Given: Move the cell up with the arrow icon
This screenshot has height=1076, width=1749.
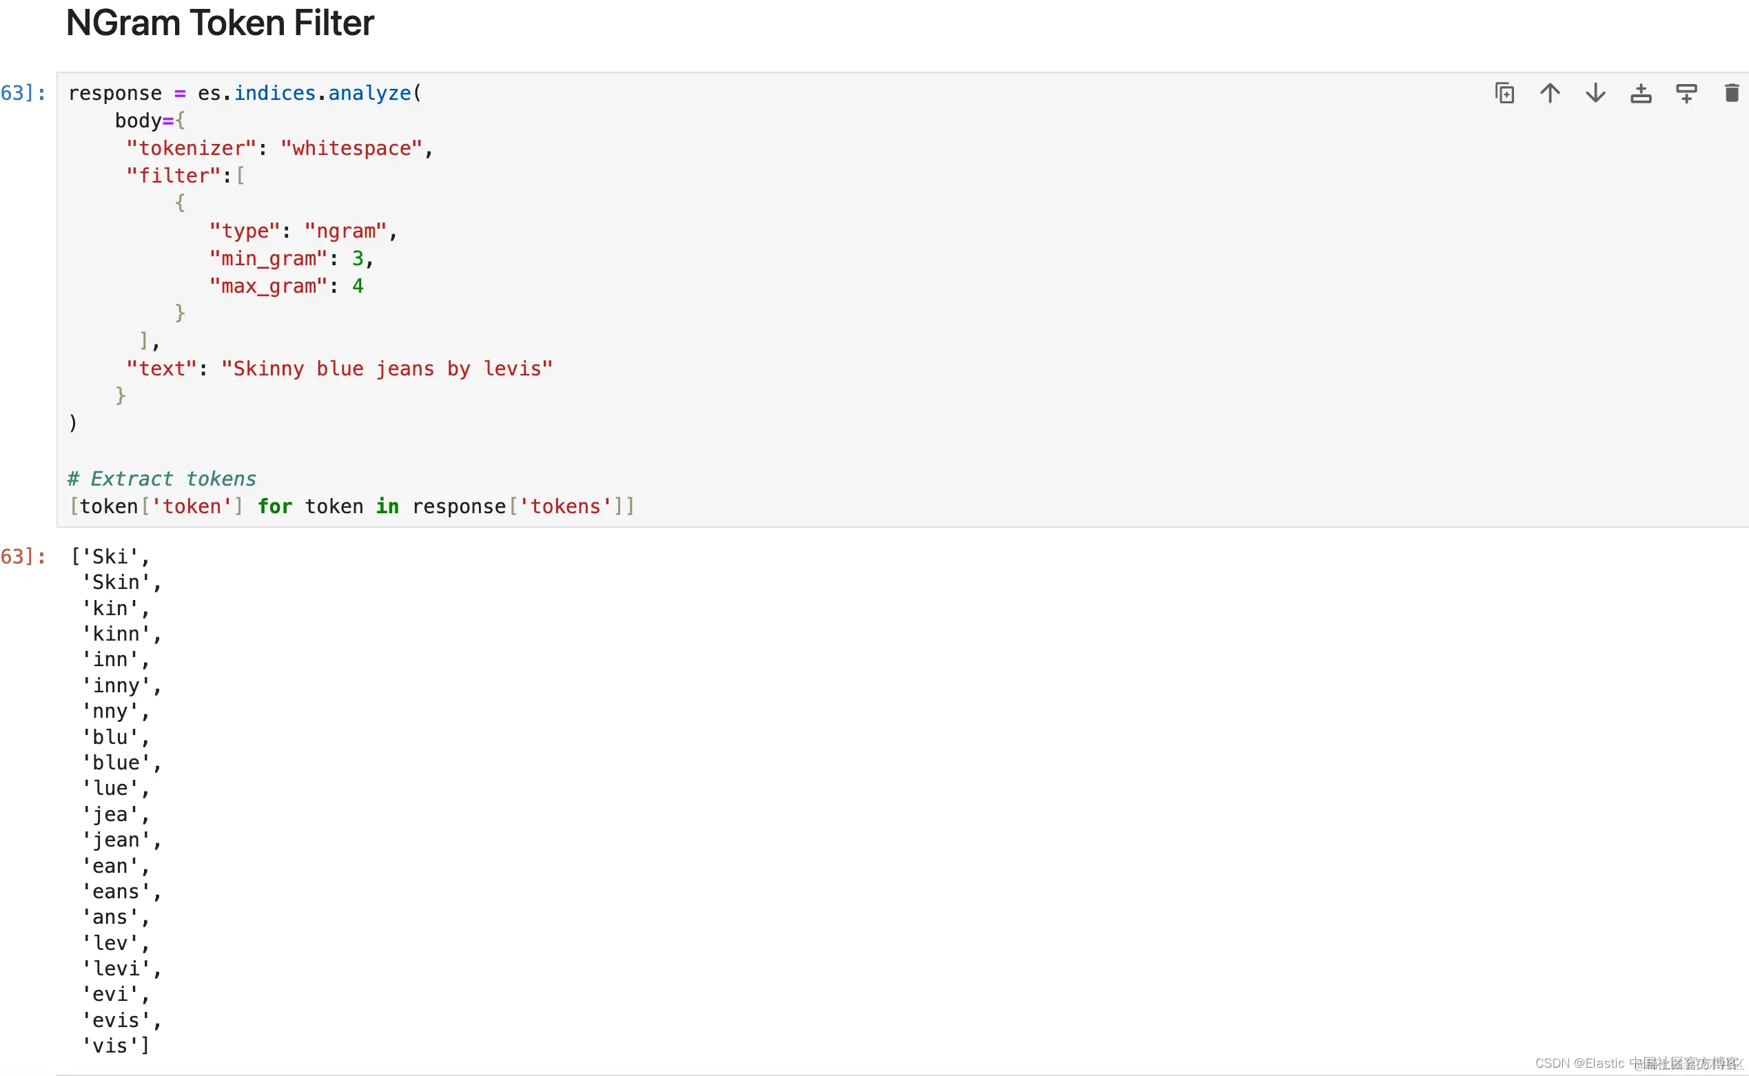Looking at the screenshot, I should click(x=1550, y=93).
